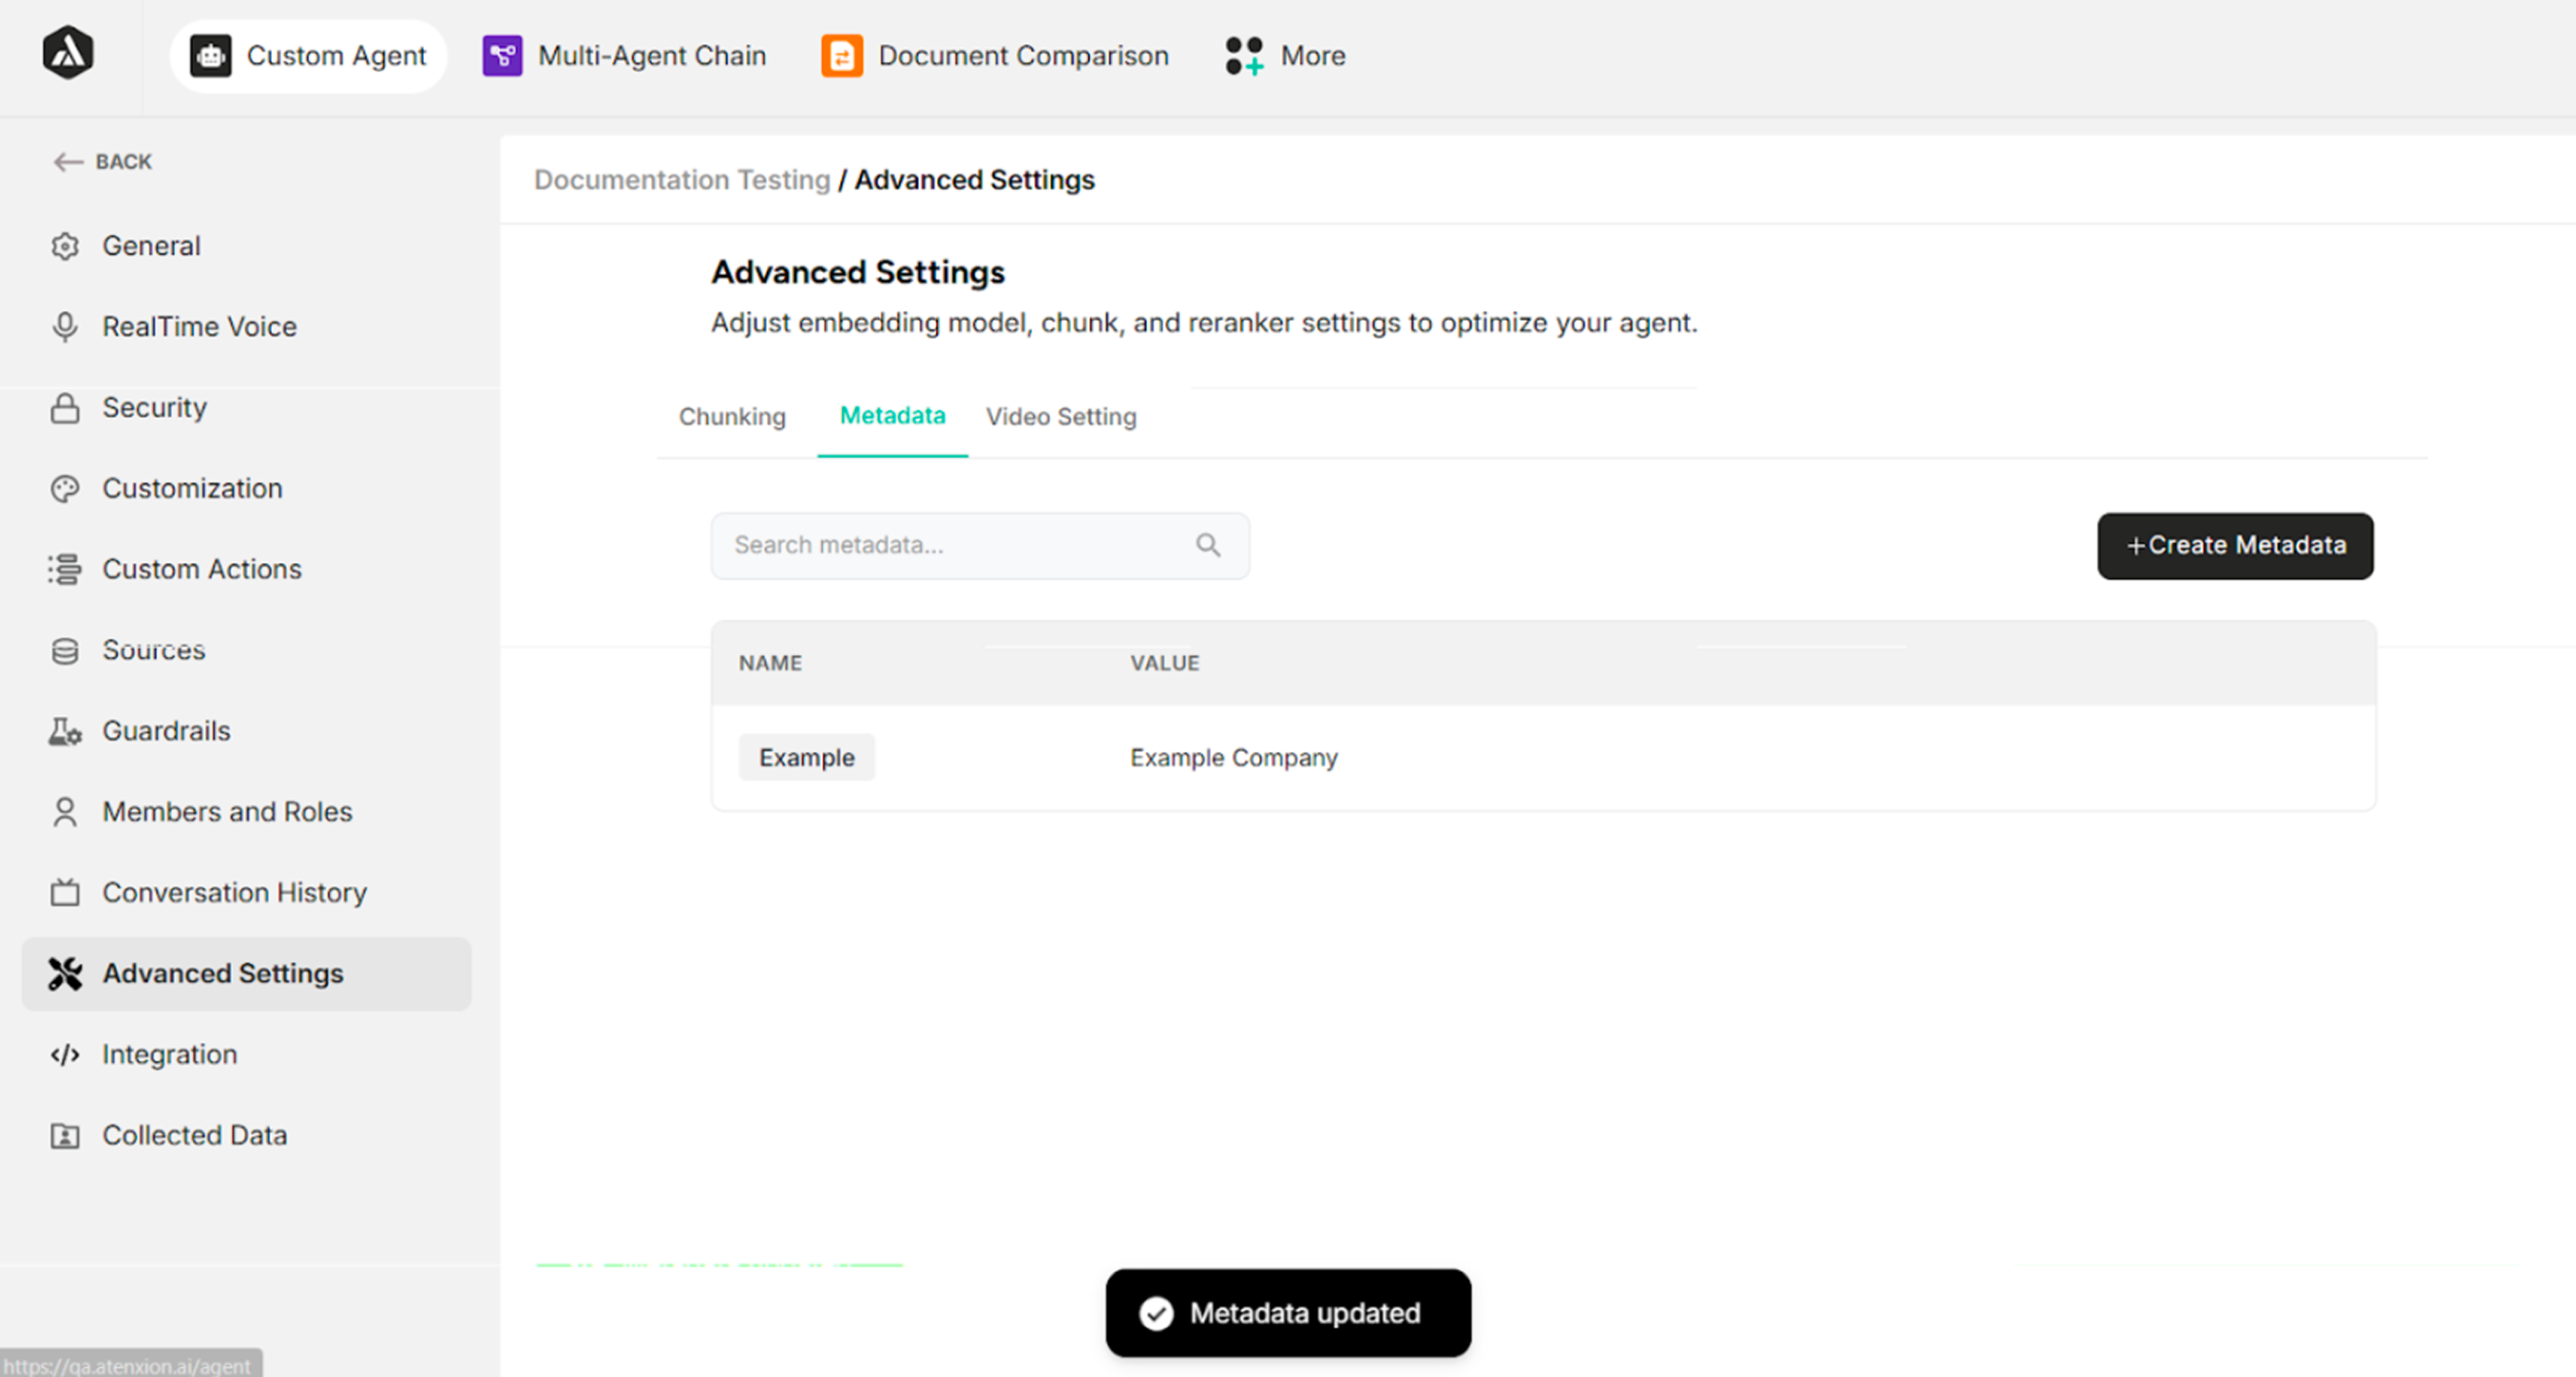The width and height of the screenshot is (2576, 1377).
Task: Select the Metadata tab
Action: pos(892,416)
